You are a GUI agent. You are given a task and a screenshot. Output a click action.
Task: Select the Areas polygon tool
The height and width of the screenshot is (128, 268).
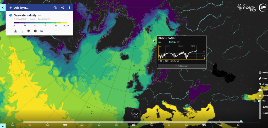pos(263,84)
